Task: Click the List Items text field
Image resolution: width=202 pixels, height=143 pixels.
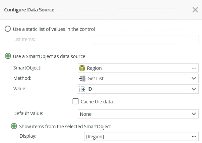Action: pyautogui.click(x=134, y=40)
